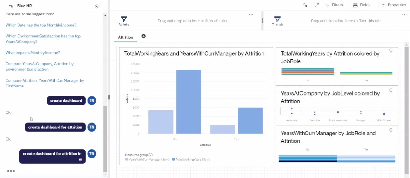Select the suggestion Which Date has top MonthlyIncome
The image size is (410, 178).
tap(41, 25)
